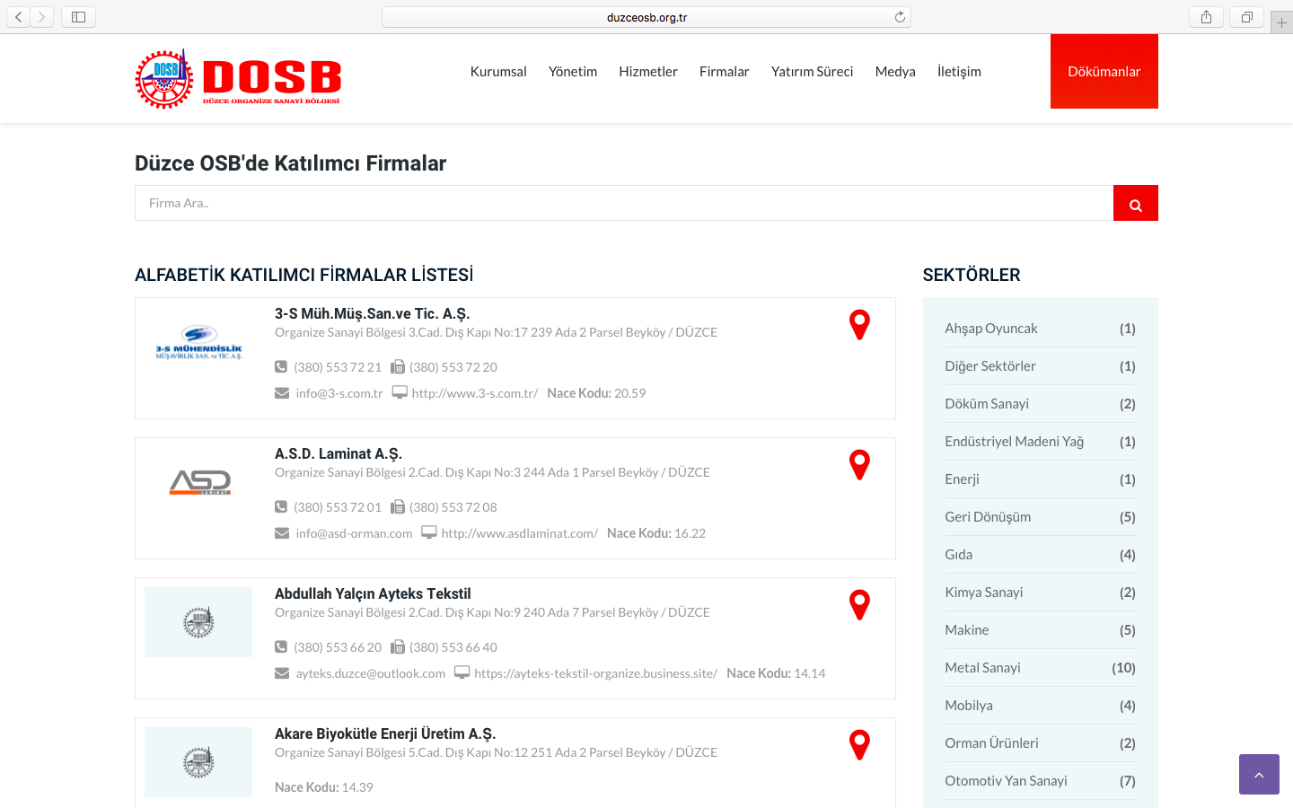The height and width of the screenshot is (808, 1293).
Task: Reload the page with refresh icon
Action: 900,17
